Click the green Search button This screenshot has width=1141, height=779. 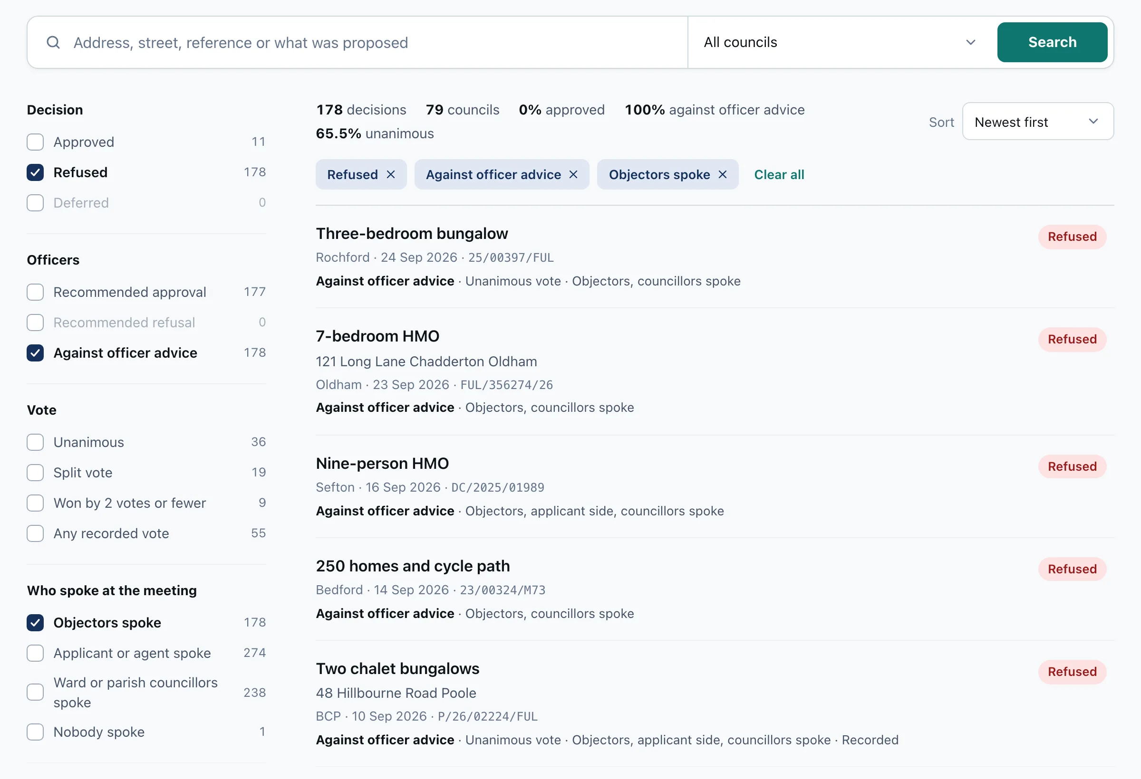[1052, 42]
